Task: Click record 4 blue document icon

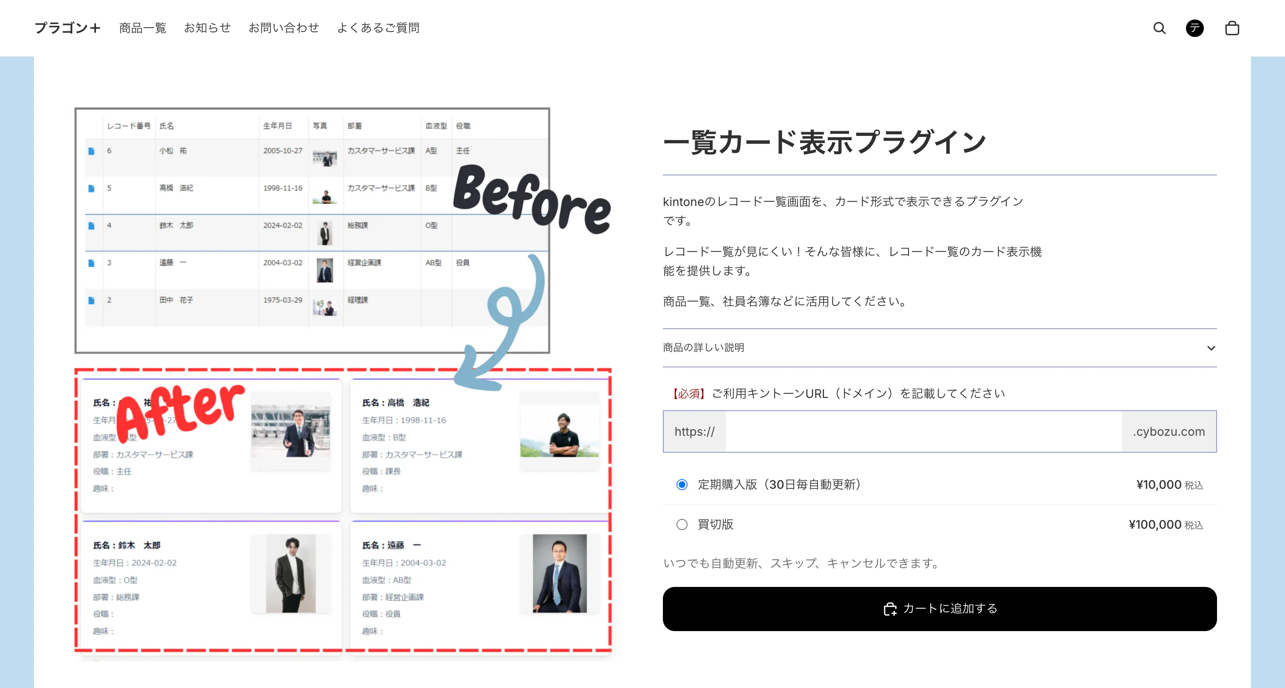Action: pos(91,226)
